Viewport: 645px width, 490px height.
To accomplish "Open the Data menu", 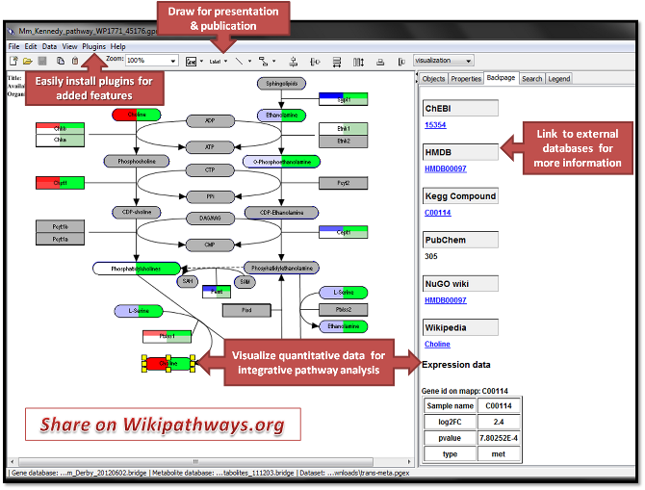I will [49, 46].
